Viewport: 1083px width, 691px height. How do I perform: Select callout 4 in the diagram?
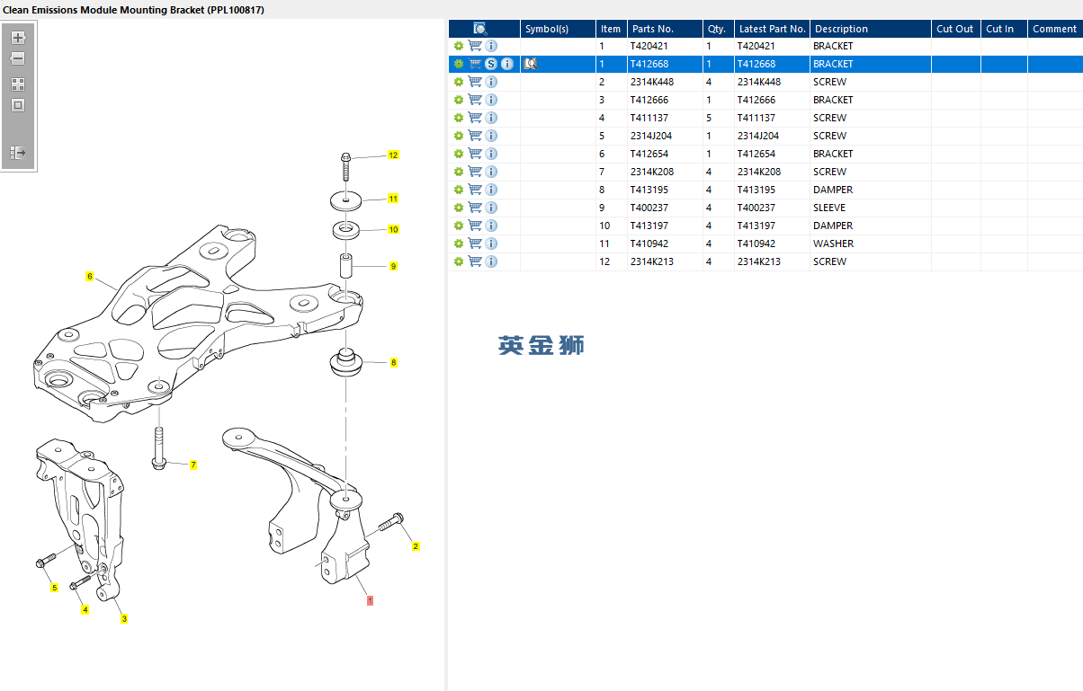(85, 609)
